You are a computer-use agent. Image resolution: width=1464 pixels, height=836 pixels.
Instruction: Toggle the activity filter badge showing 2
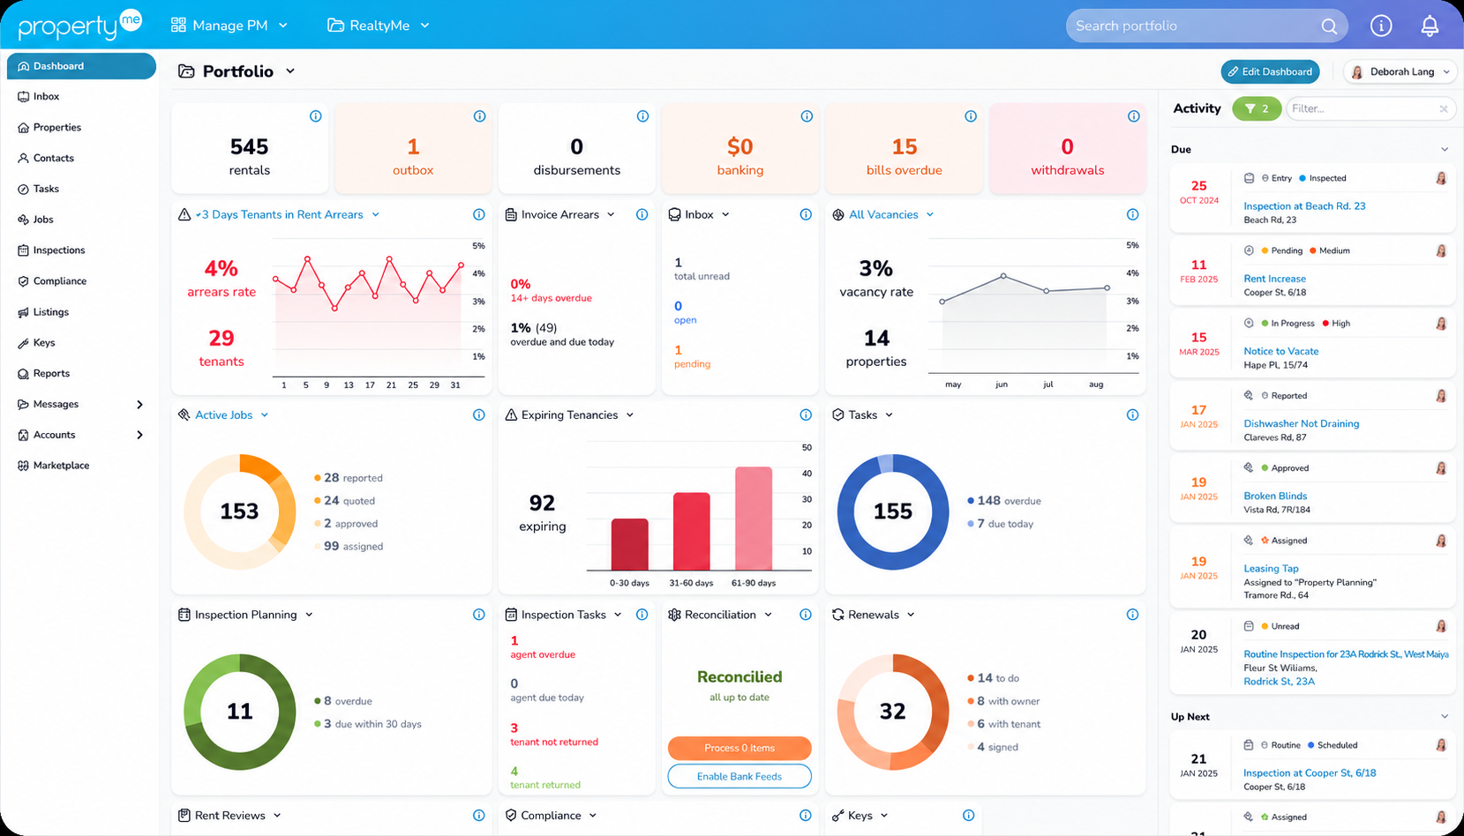1257,108
